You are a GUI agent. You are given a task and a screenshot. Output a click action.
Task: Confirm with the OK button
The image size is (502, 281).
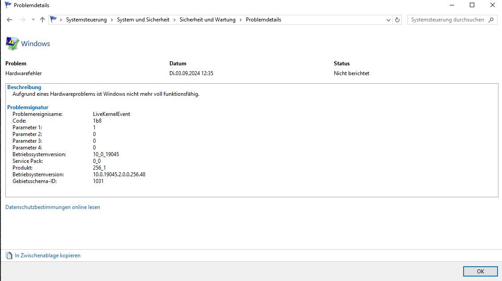[x=480, y=272]
